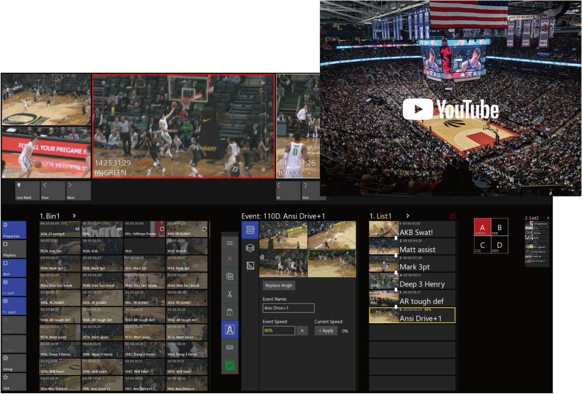Click the red P1 indicator next to List1
This screenshot has width=582, height=394.
(x=452, y=216)
